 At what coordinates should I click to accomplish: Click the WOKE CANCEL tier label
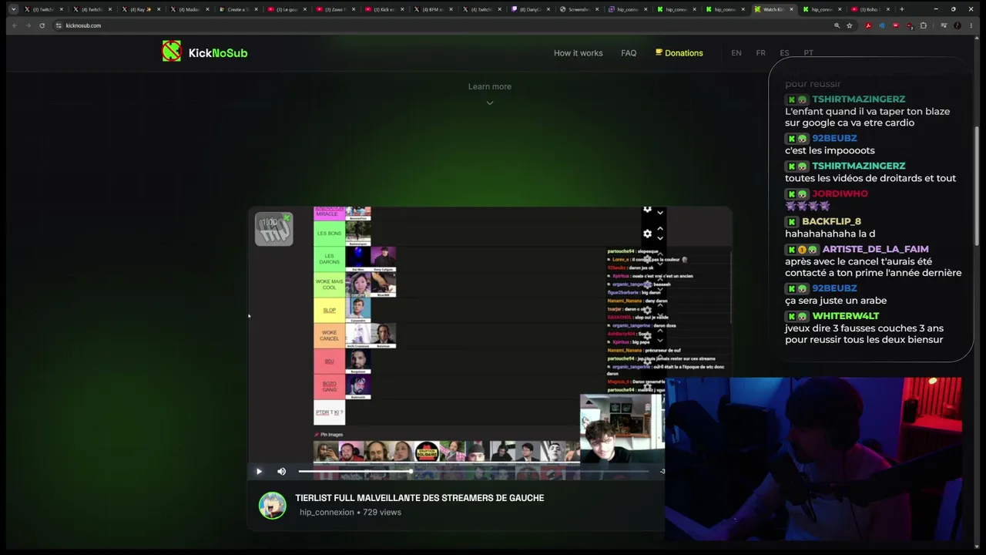(x=329, y=335)
